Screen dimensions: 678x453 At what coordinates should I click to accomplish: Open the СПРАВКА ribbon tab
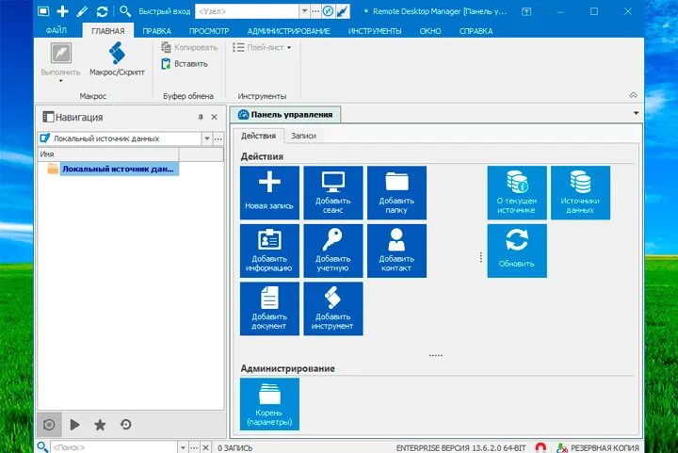coord(476,31)
